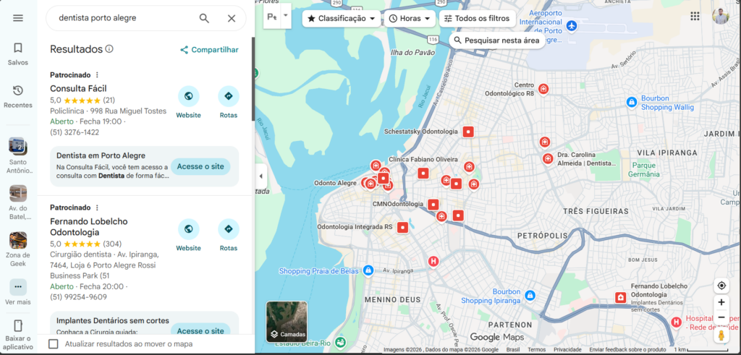Click Pesquisar nesta área button
Screen dimensions: 741x355
coord(496,40)
